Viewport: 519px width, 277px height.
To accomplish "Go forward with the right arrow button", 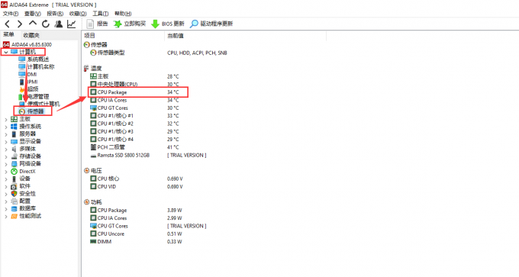I will (x=20, y=24).
